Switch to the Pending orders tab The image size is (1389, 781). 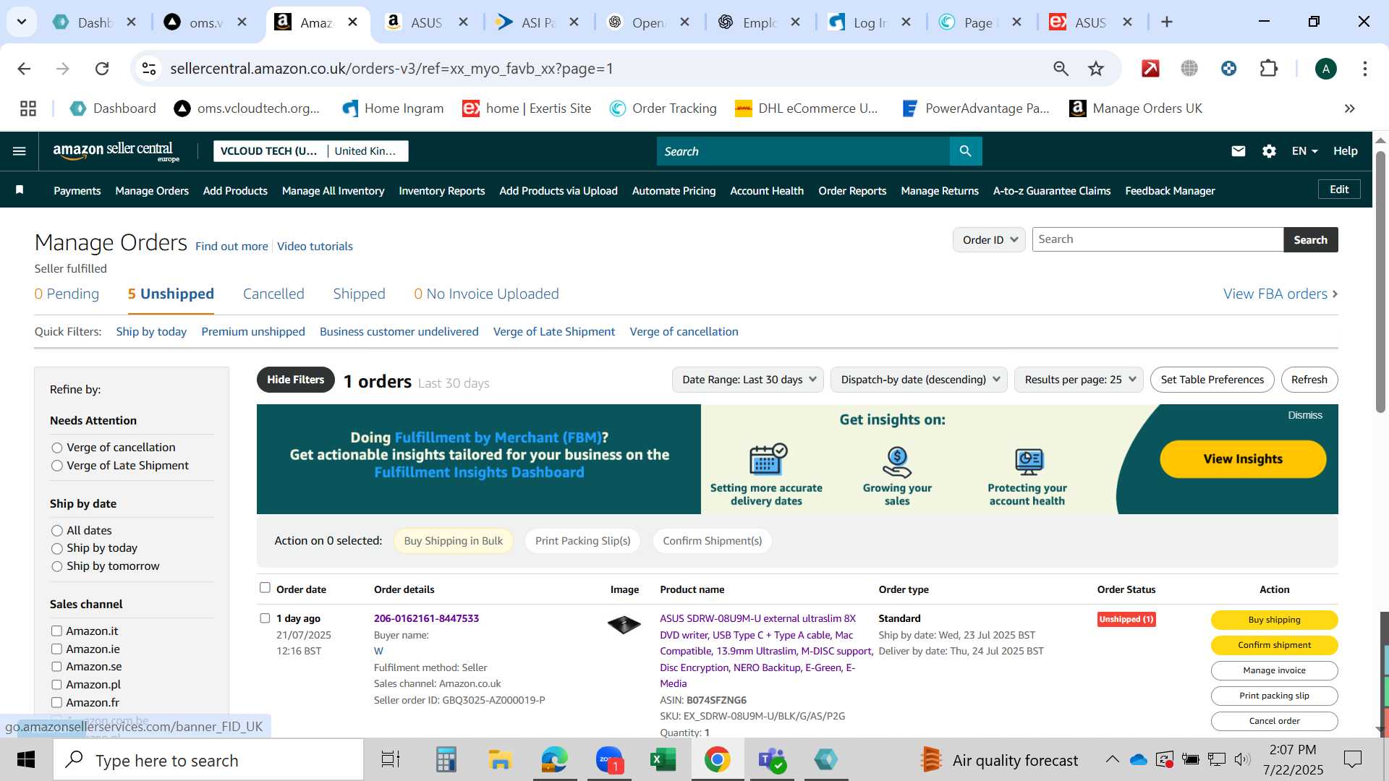[67, 294]
